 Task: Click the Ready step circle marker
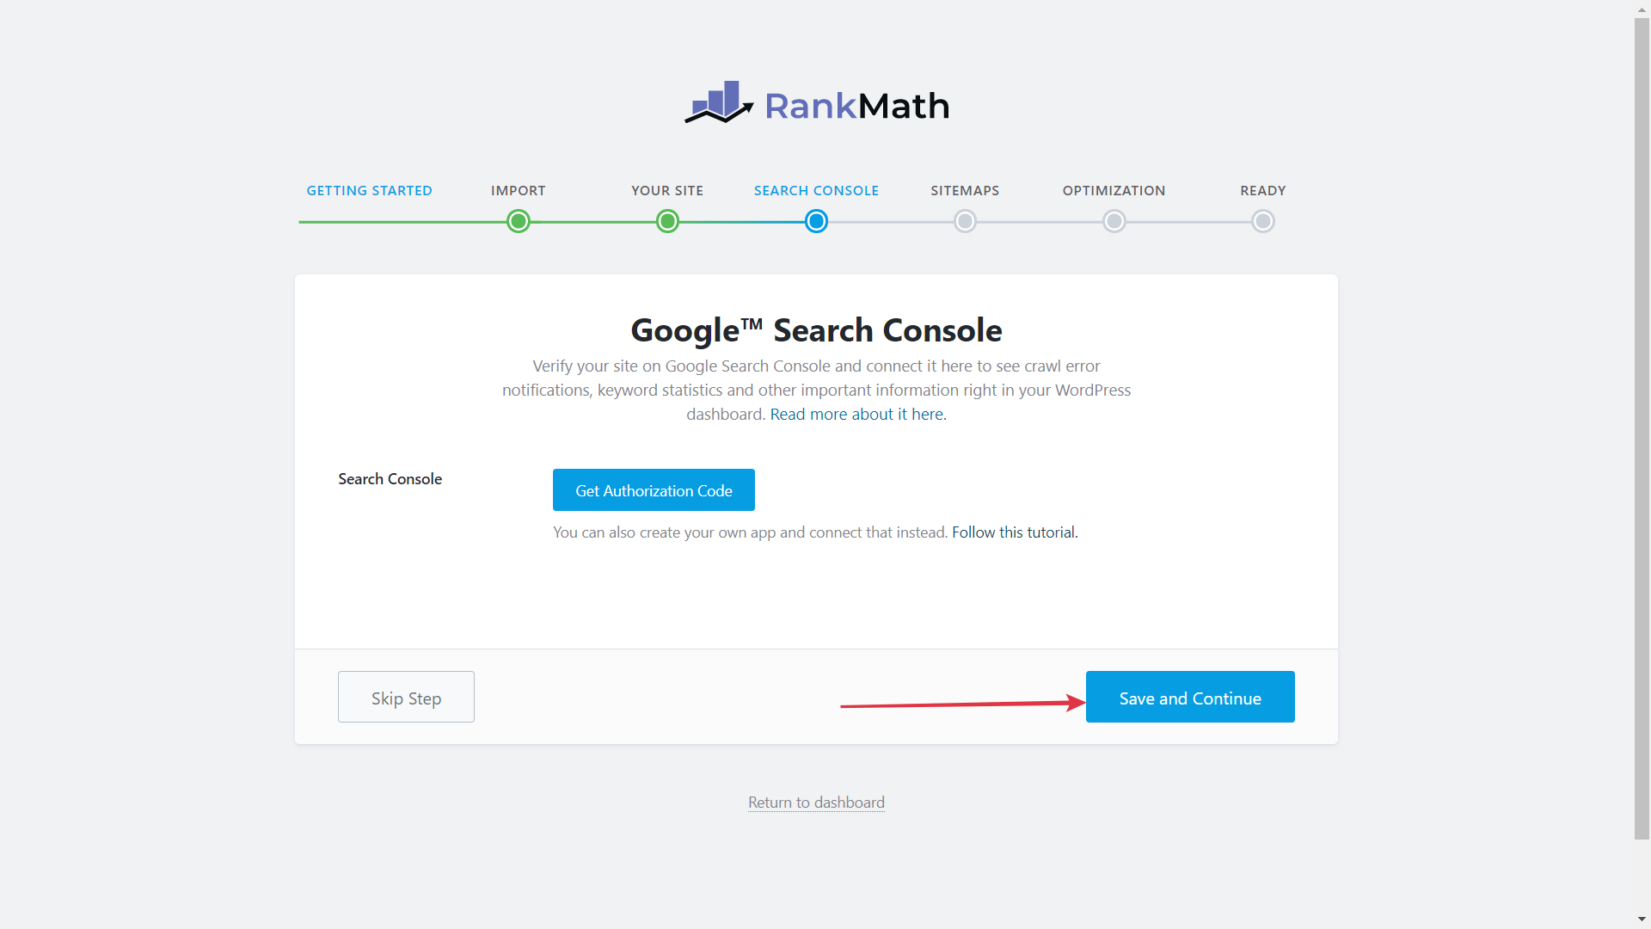click(1262, 222)
